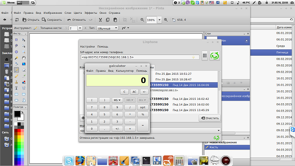Select the Lasso Select tool in Pinta

(x=16, y=46)
